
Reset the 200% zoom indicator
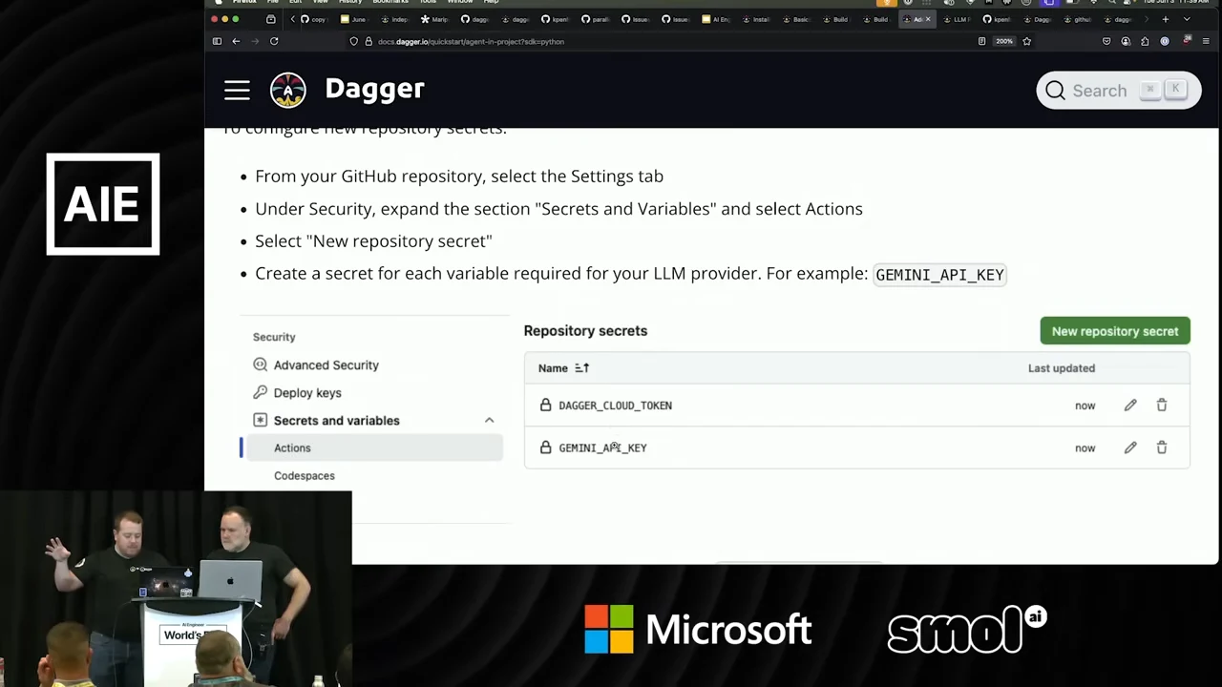(x=1004, y=41)
